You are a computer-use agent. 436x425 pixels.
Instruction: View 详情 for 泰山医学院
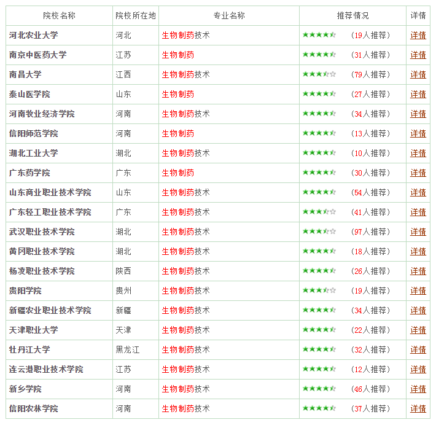[x=418, y=95]
